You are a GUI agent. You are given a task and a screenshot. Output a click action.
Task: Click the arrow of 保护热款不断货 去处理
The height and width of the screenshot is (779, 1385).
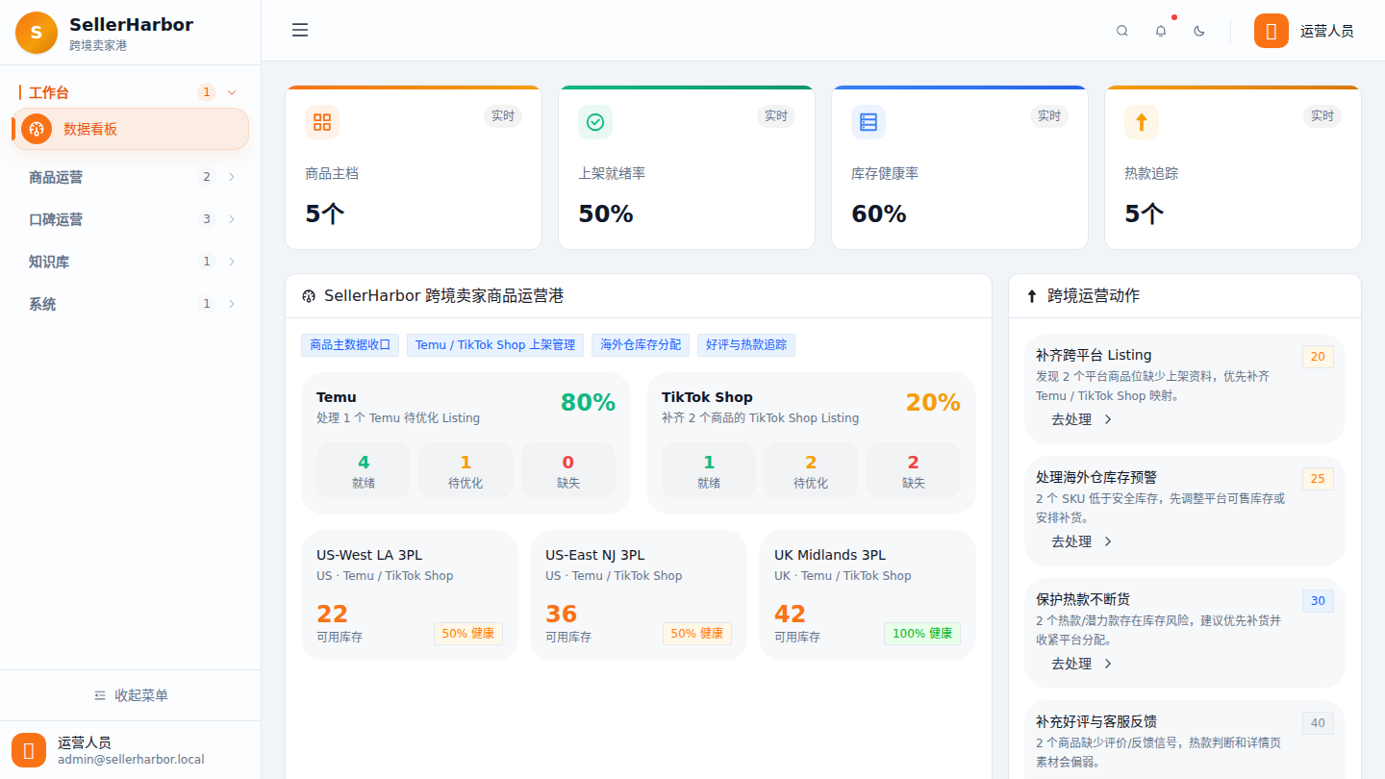(1108, 664)
